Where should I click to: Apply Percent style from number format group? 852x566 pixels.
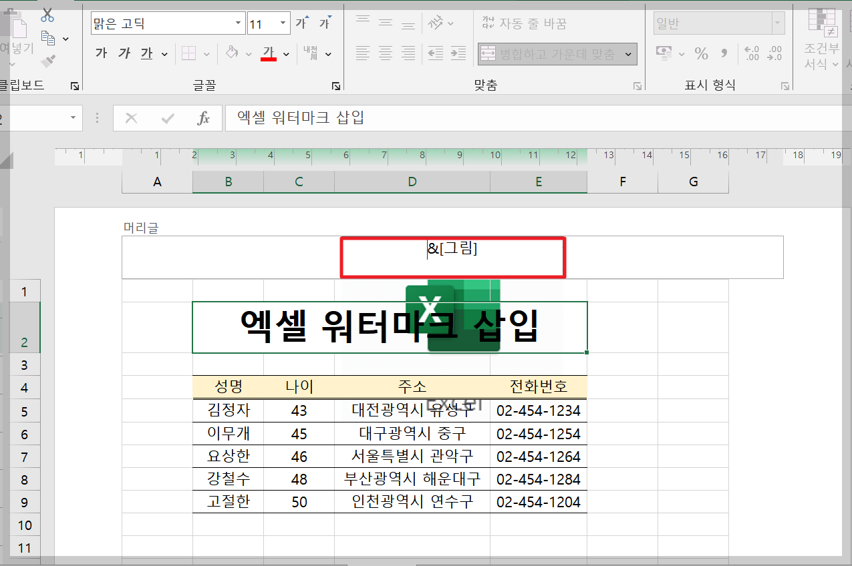700,53
